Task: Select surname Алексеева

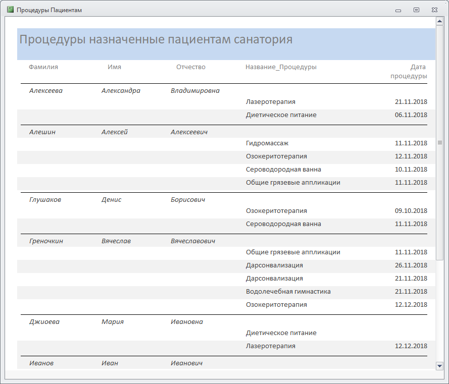Action: tap(46, 91)
